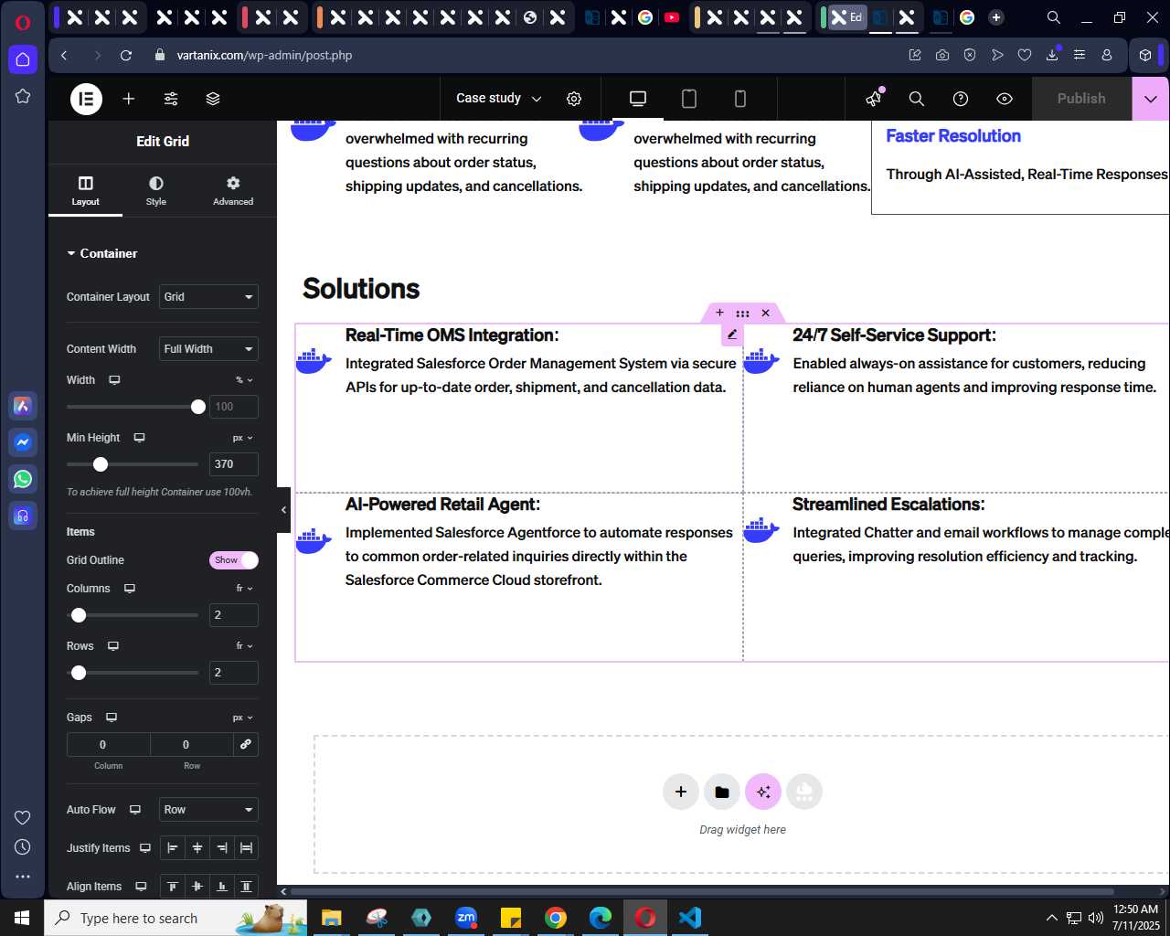The image size is (1170, 936).
Task: Click the grid container's add (+) handle
Action: click(x=719, y=313)
